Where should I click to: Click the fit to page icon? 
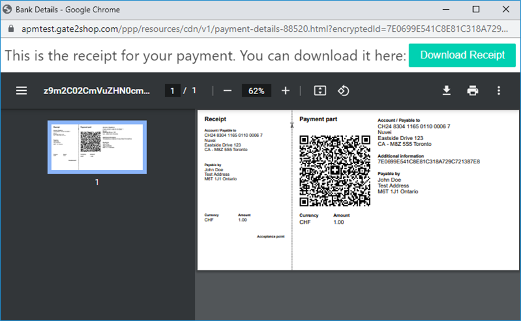pos(320,91)
